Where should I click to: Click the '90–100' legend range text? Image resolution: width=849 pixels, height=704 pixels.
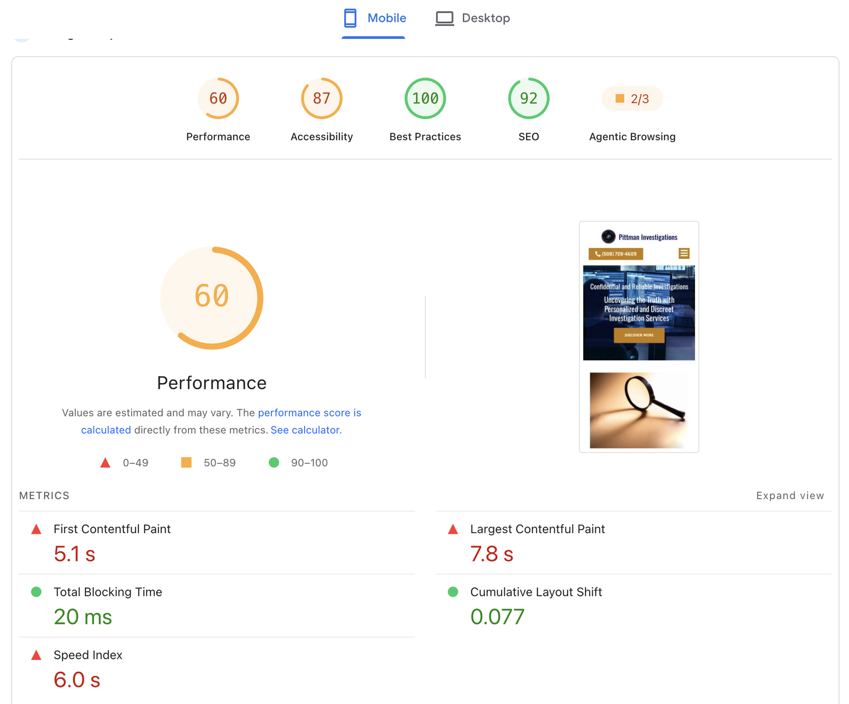click(x=309, y=463)
